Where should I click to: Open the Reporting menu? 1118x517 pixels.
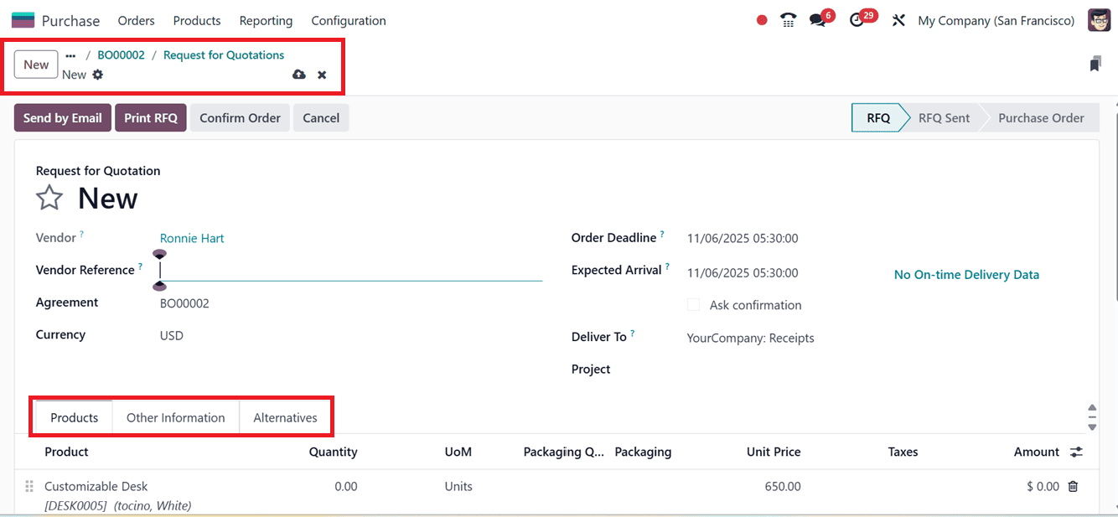click(x=266, y=20)
